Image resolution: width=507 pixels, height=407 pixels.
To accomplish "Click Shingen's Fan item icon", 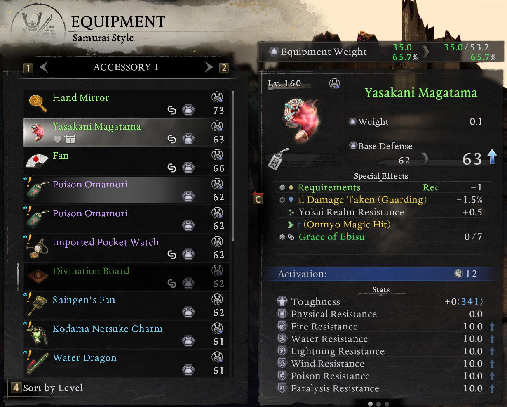I will click(37, 305).
